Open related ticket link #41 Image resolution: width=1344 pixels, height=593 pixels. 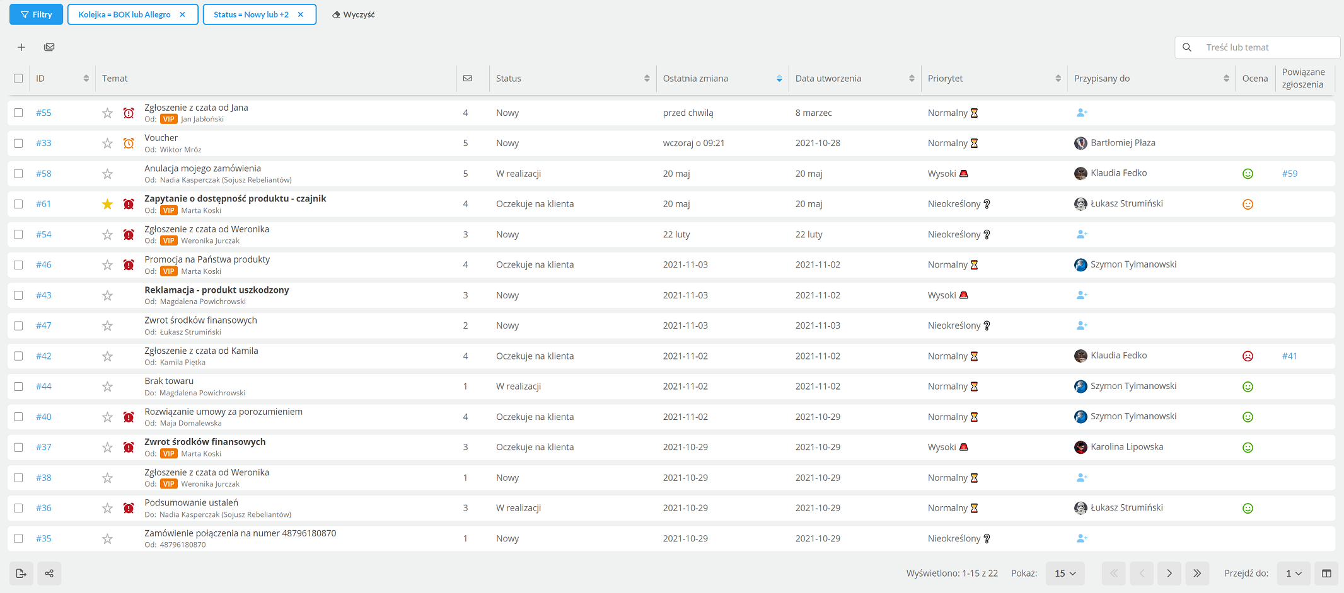[1290, 356]
